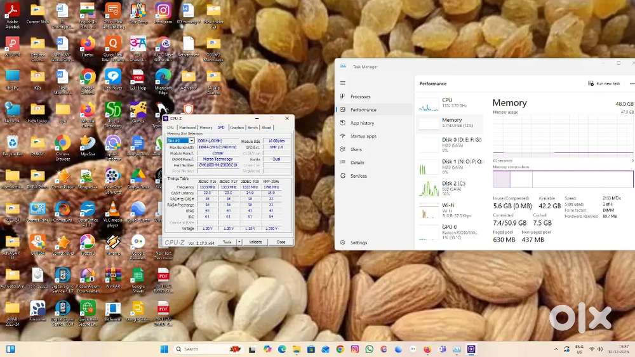Expand the CPU-Z Tools dropdown arrow
The width and height of the screenshot is (635, 357).
pyautogui.click(x=239, y=242)
